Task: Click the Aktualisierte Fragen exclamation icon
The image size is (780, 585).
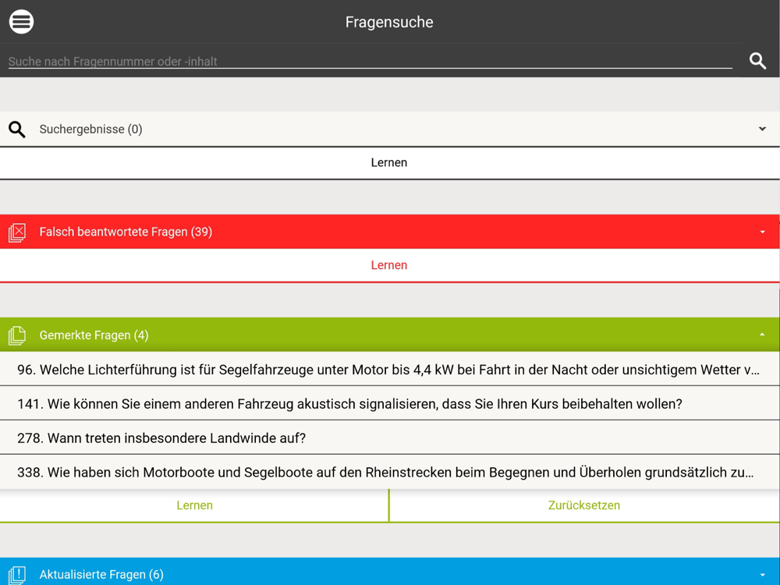Action: 17,575
